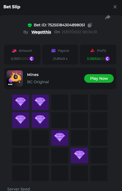Close the Bet Slip panel
This screenshot has width=122, height=191.
[x=115, y=7]
